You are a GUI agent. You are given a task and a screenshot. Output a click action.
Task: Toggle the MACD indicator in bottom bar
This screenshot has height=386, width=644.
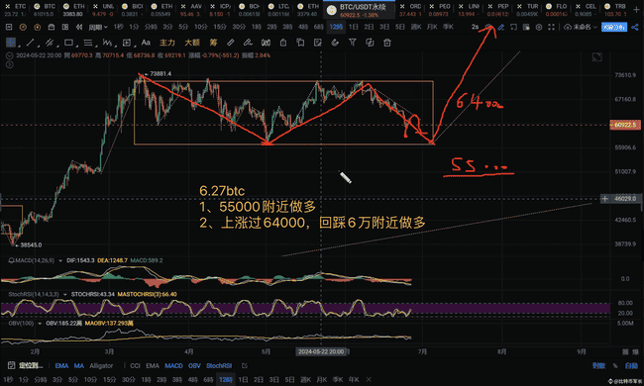pyautogui.click(x=173, y=365)
